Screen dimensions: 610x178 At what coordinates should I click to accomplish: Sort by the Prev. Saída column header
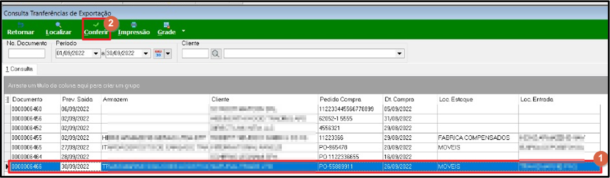coord(80,99)
